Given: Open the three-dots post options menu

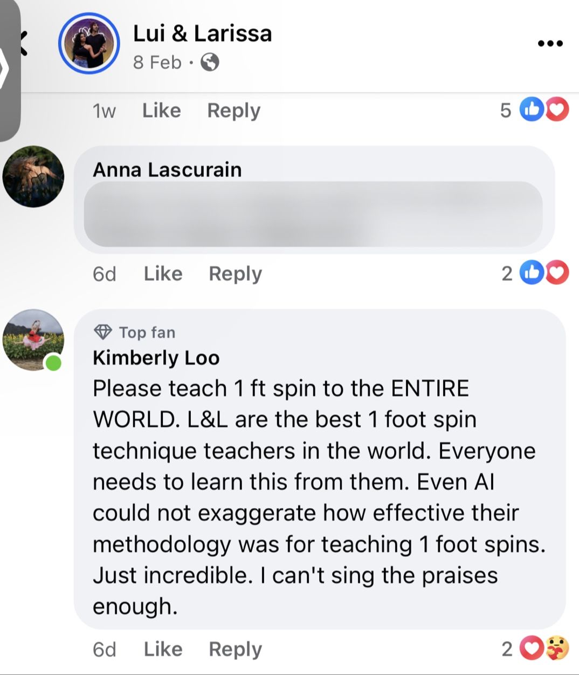Looking at the screenshot, I should (550, 44).
